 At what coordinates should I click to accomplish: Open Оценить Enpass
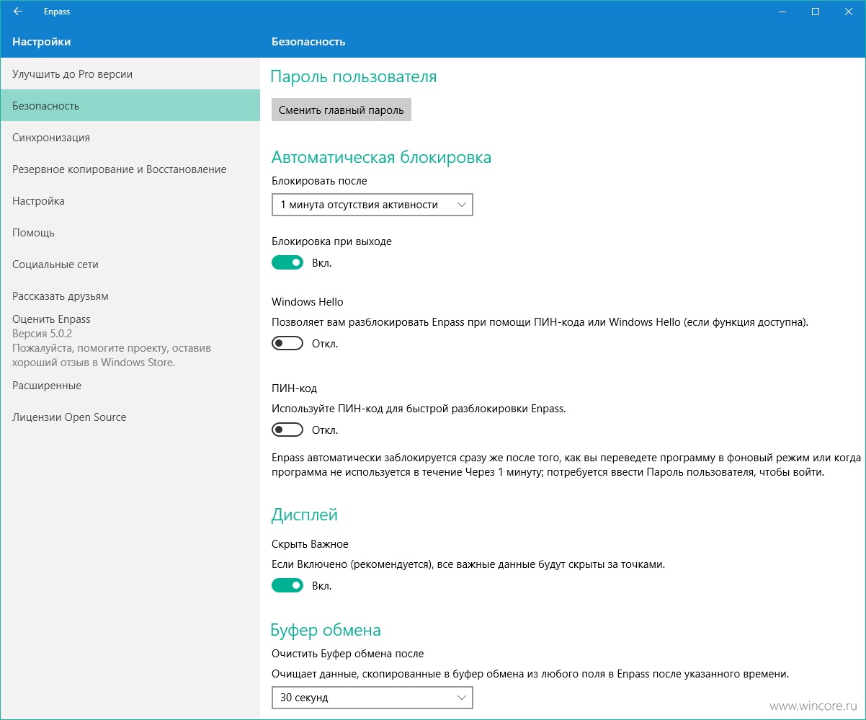[130, 340]
